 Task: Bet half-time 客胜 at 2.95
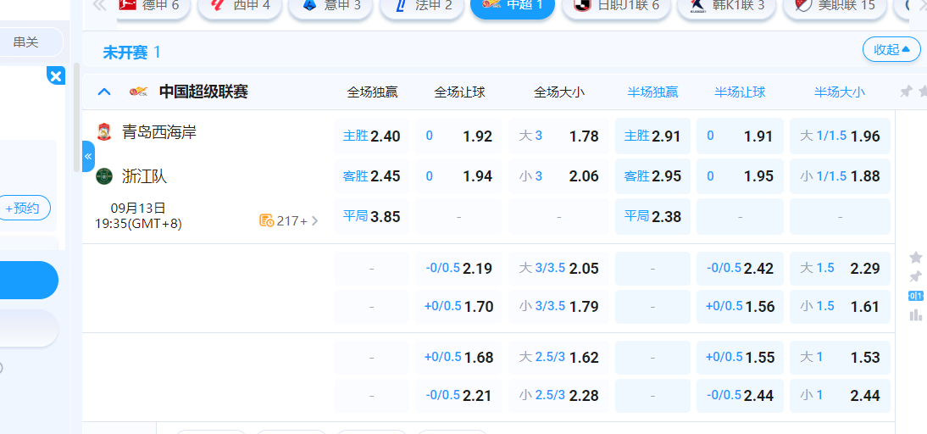click(652, 176)
